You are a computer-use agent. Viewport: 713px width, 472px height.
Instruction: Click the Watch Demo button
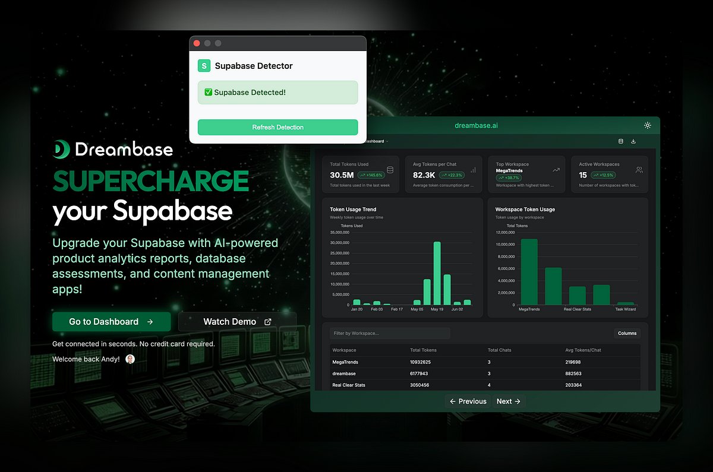point(237,322)
